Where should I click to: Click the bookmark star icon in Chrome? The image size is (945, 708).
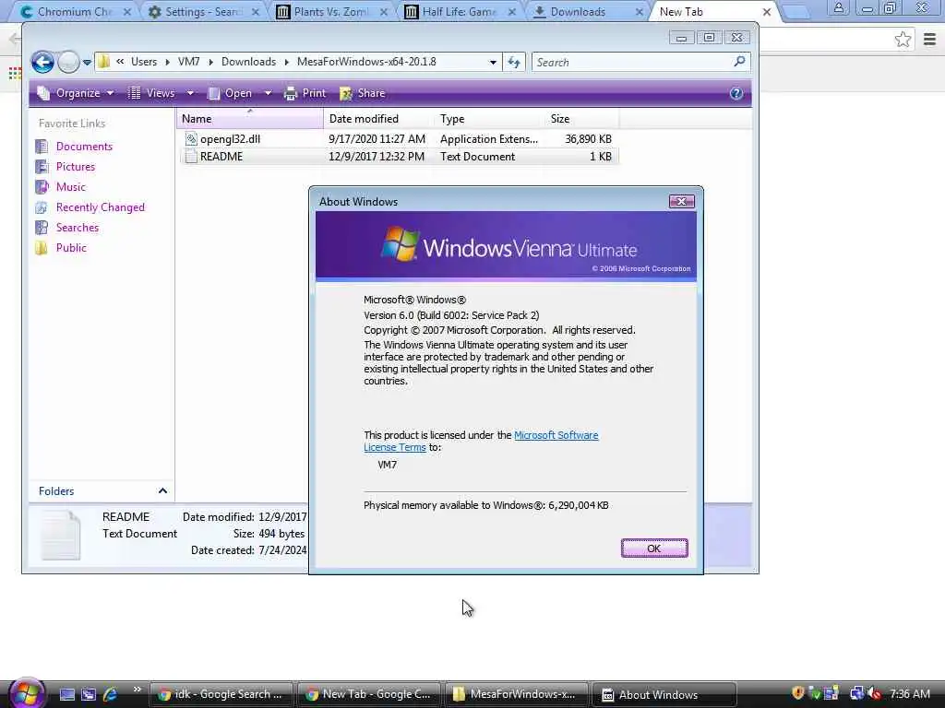[903, 40]
